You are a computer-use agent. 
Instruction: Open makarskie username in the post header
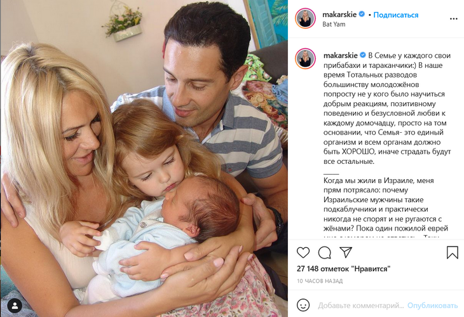point(339,14)
